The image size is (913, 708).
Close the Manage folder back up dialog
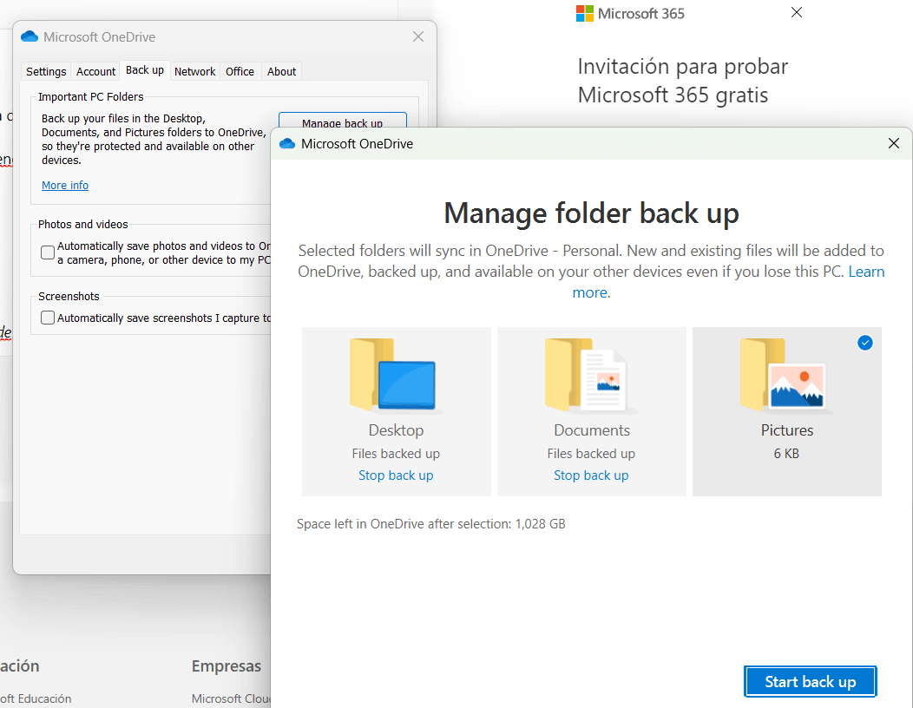tap(894, 143)
